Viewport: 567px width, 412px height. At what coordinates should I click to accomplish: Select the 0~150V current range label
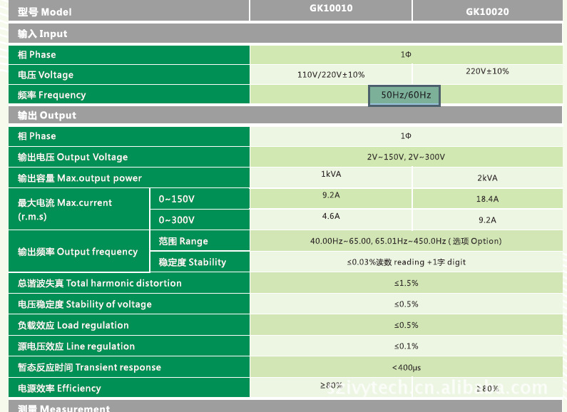pos(176,199)
